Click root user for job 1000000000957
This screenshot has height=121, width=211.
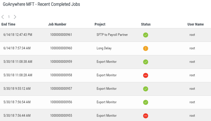192,89
